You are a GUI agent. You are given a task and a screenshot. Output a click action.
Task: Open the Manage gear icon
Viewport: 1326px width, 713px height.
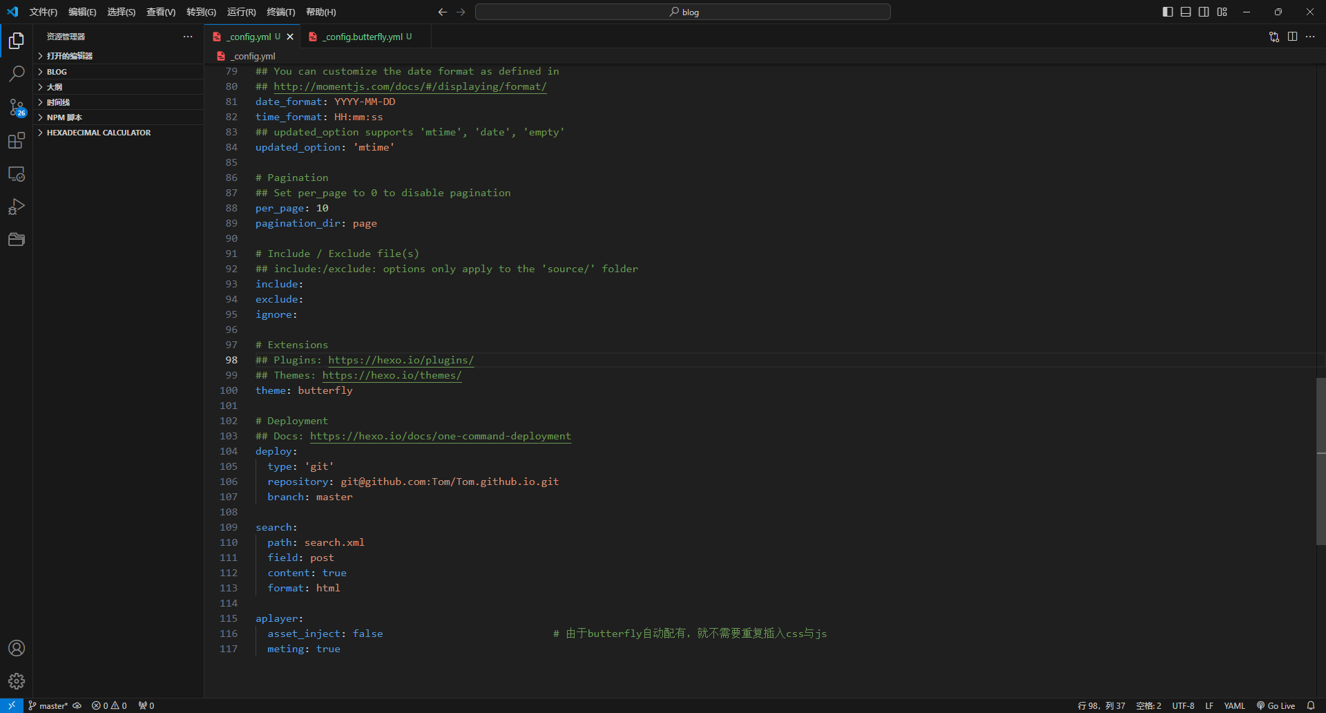pyautogui.click(x=17, y=681)
